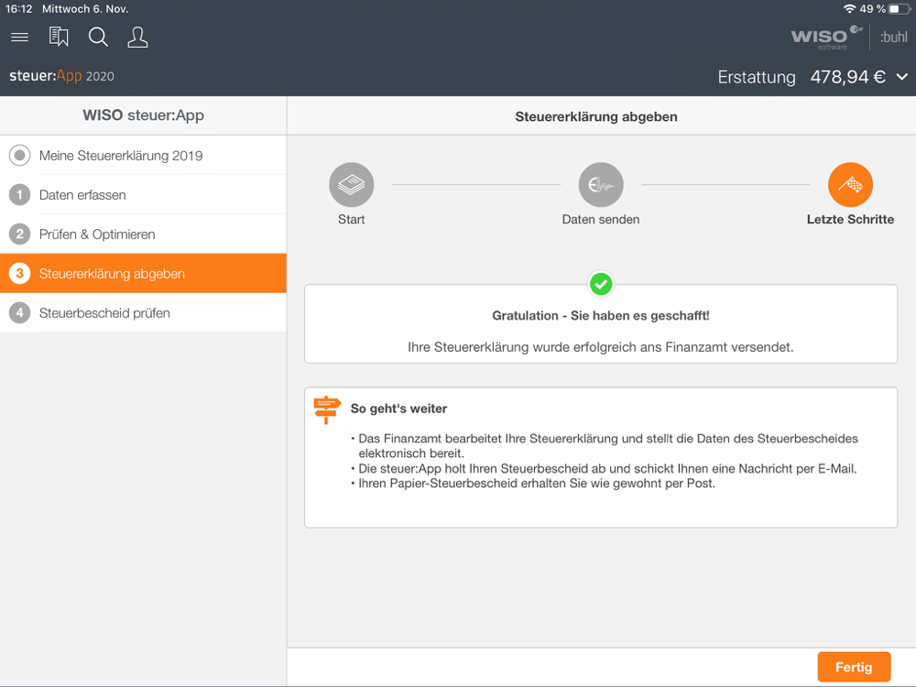Tap the battery status icon
The image size is (916, 687).
(x=900, y=9)
